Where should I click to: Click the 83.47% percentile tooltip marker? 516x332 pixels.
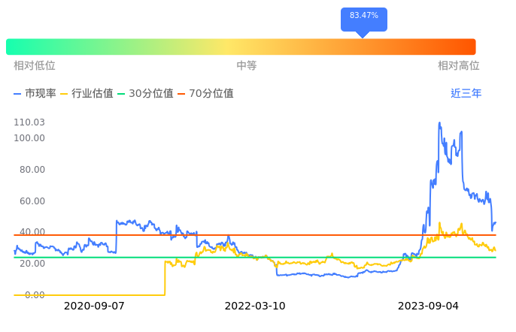tap(364, 17)
